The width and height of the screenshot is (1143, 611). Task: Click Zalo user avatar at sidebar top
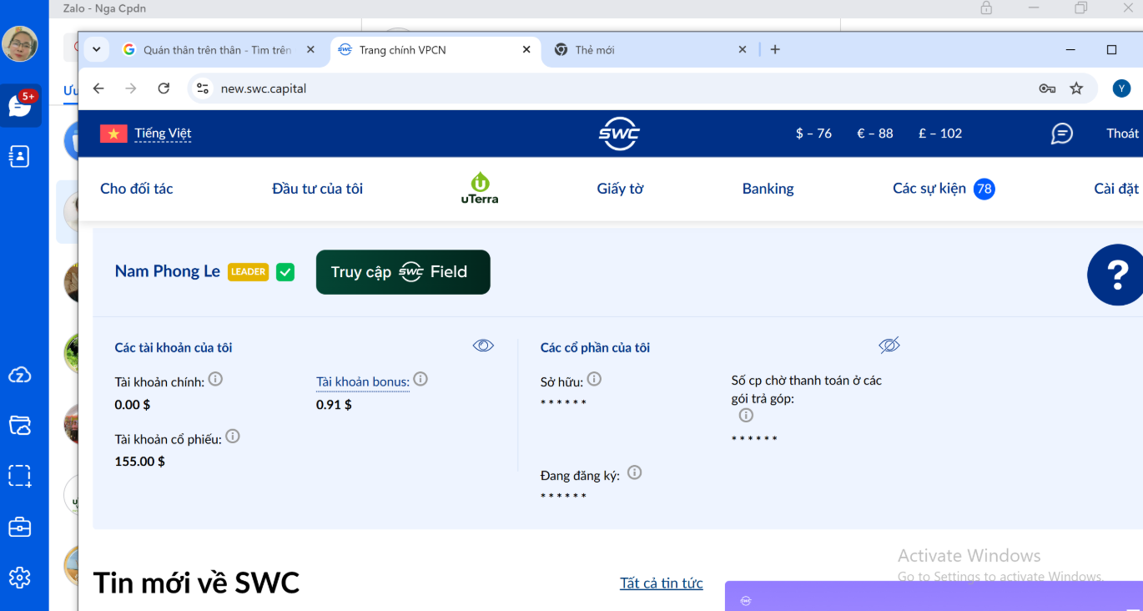pos(20,43)
